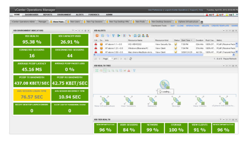248x141 pixels.
Task: Click the Pause Refresh link in VDI Alerts
Action: click(230, 59)
